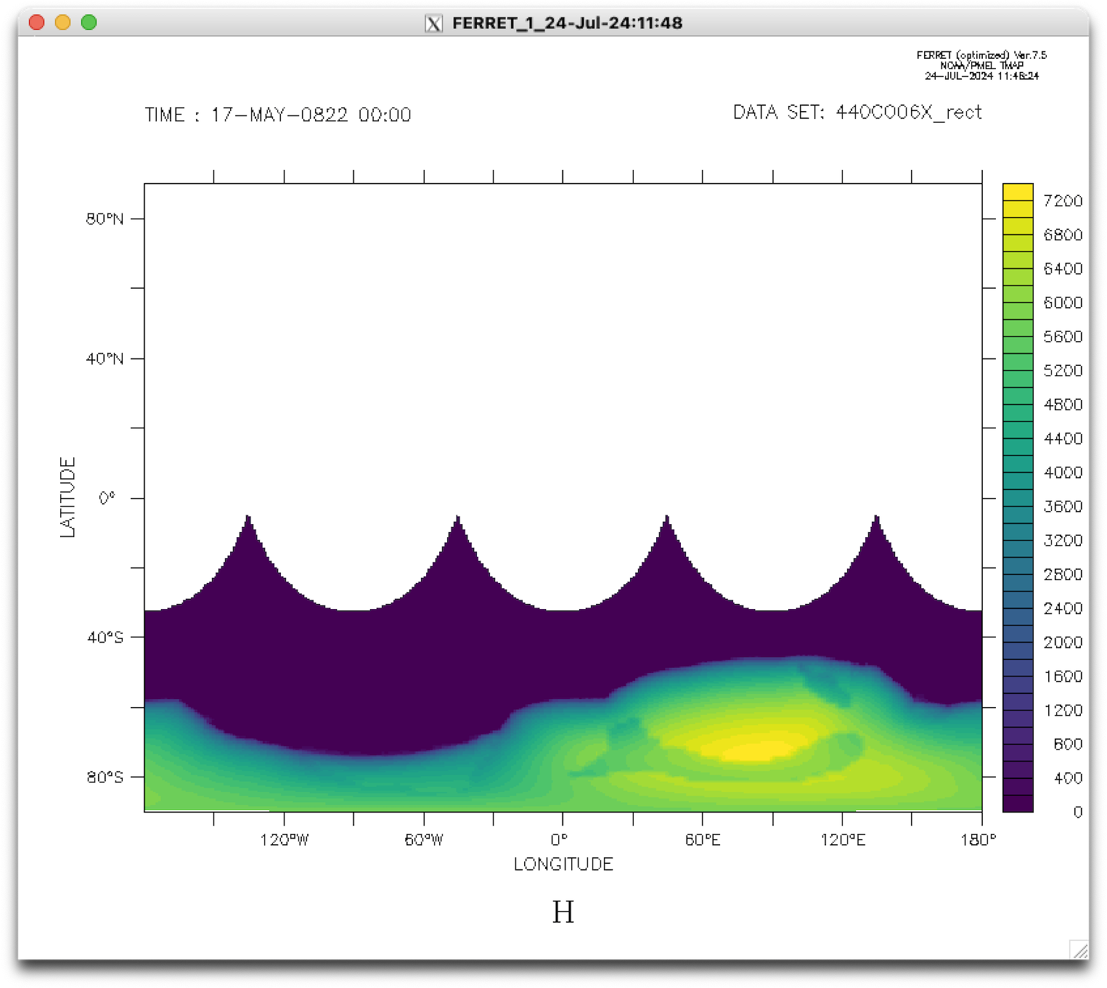This screenshot has height=988, width=1107.
Task: Click the 180° longitude tick label
Action: point(978,840)
